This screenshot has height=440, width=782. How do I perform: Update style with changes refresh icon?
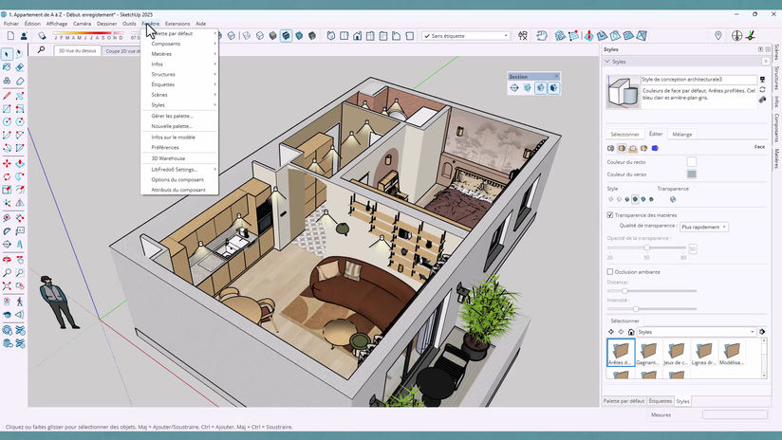pyautogui.click(x=763, y=90)
